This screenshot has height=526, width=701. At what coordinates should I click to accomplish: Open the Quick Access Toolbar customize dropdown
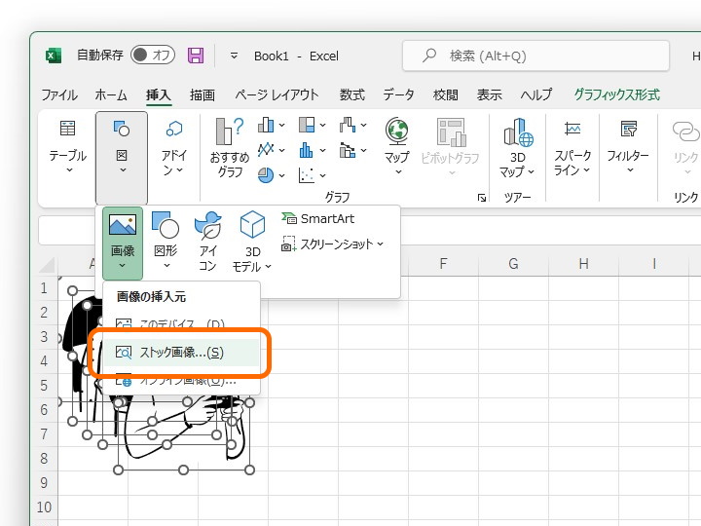(234, 56)
